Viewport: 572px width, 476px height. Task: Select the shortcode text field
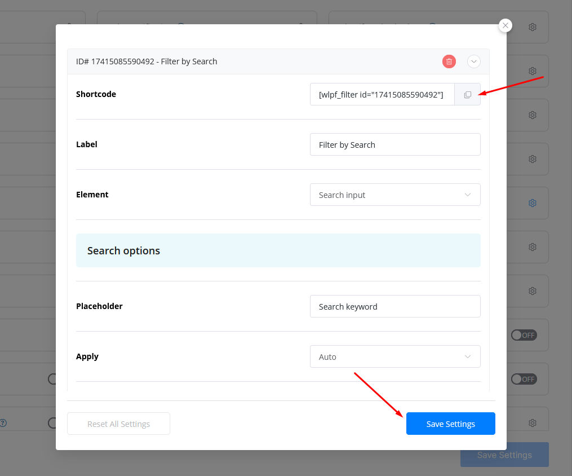(382, 95)
